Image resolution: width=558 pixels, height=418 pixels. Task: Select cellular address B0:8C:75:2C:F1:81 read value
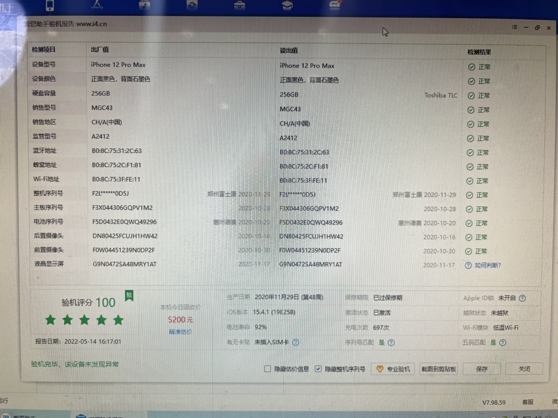tap(304, 166)
